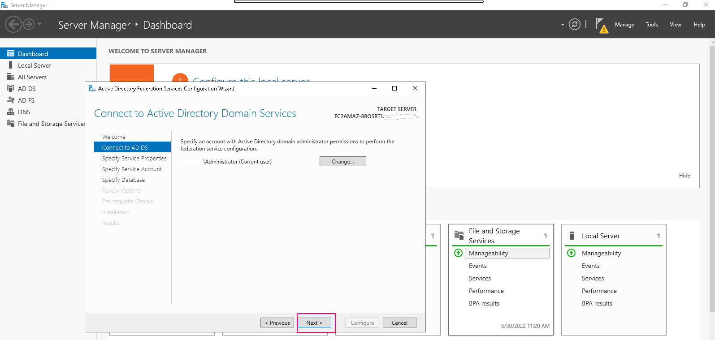The width and height of the screenshot is (715, 340).
Task: Click the AD FS icon in sidebar
Action: click(x=11, y=100)
